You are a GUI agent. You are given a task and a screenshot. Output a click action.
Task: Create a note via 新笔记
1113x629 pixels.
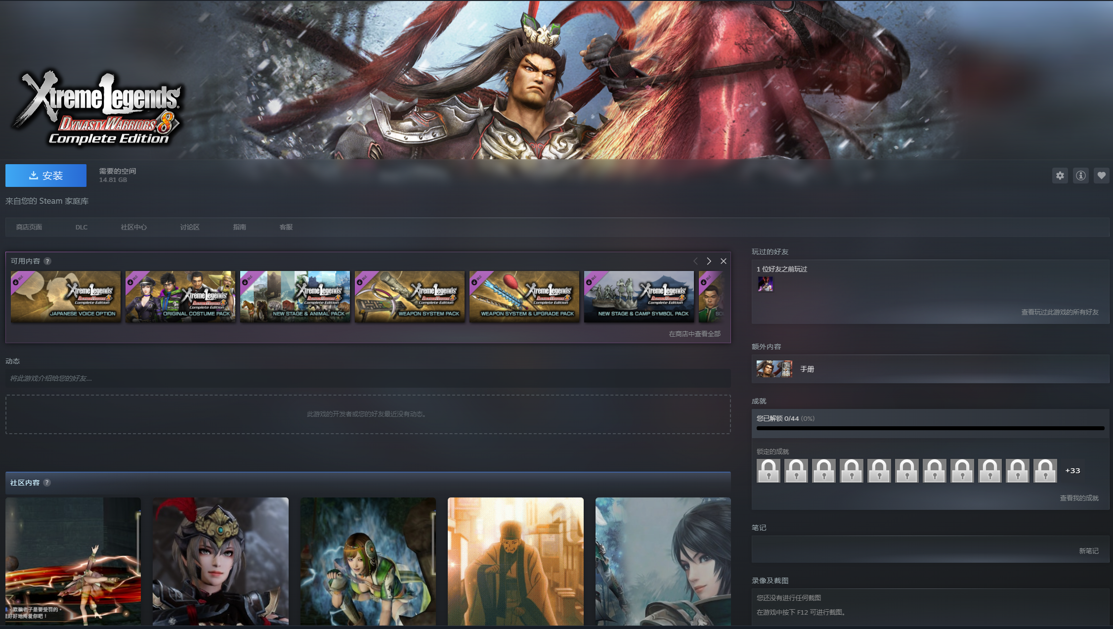[x=1088, y=551]
